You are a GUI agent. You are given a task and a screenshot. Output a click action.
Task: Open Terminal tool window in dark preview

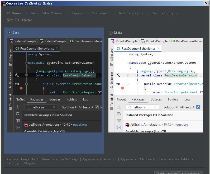[x=10, y=102]
